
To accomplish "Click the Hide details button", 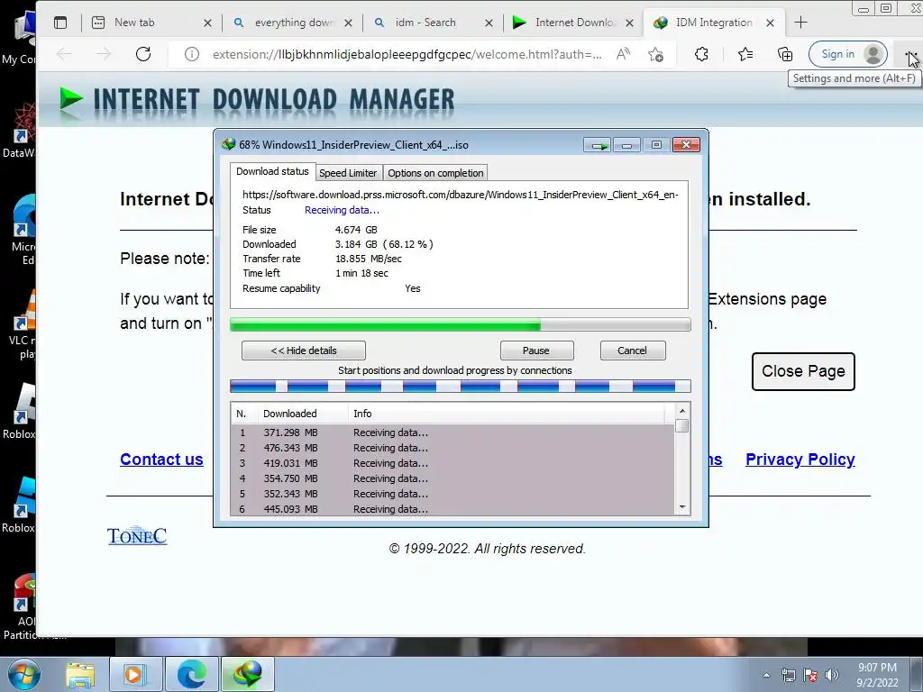I will 304,351.
